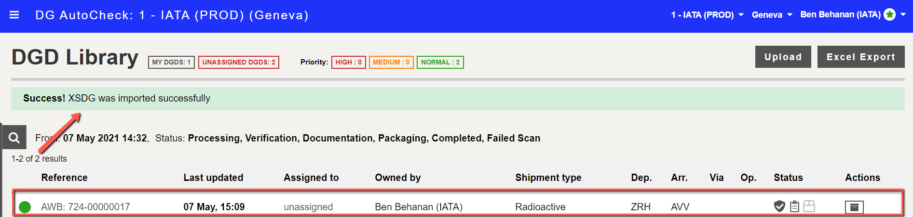Click the packaging box status icon

pos(809,206)
